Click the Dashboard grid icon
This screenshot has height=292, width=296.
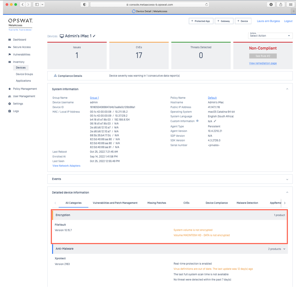10,40
